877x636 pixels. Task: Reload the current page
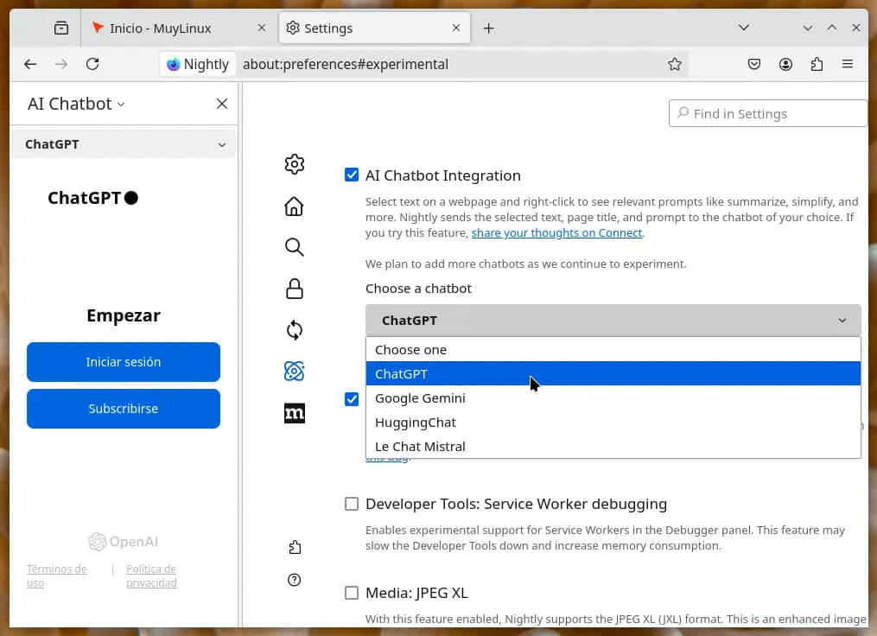tap(92, 64)
